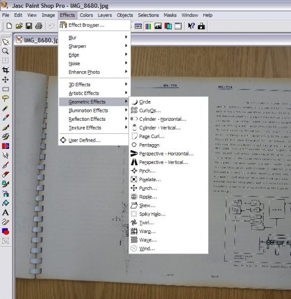Select the Color Replacer tool
Viewport: 291px width, 299px height.
5,146
